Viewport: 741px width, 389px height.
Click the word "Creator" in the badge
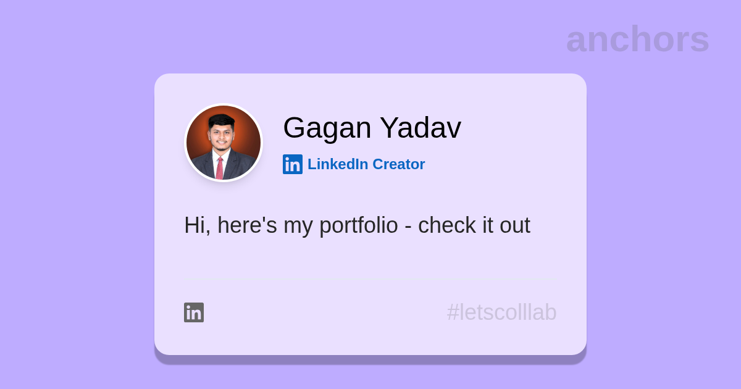[x=398, y=164]
